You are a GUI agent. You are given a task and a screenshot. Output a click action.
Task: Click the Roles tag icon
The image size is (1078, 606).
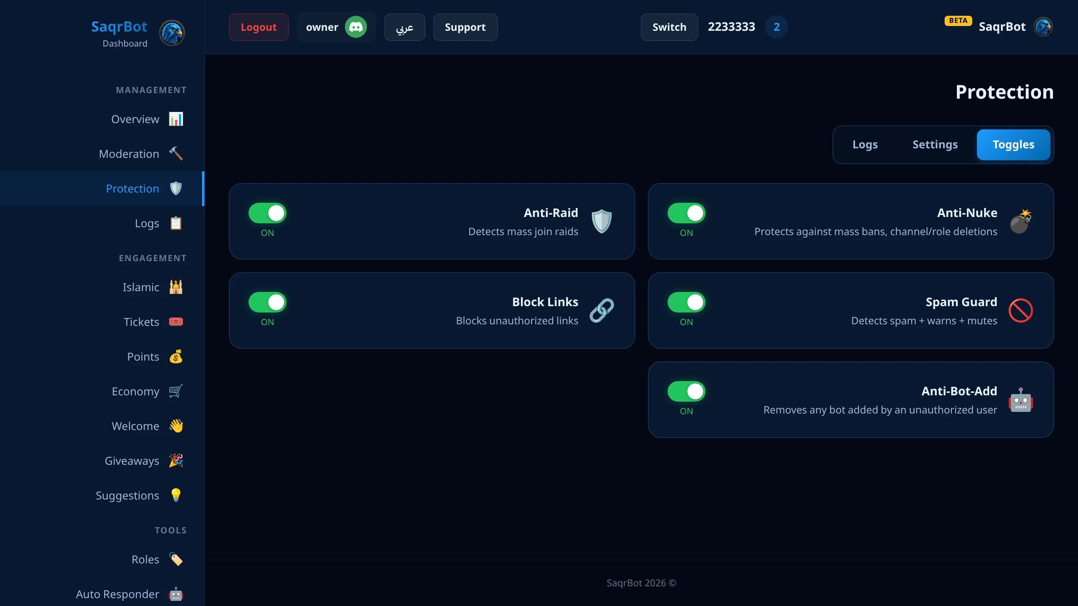[176, 559]
